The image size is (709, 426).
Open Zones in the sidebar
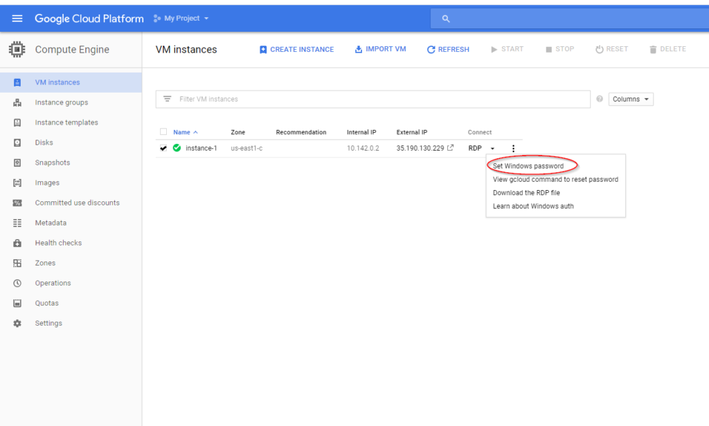pos(45,263)
